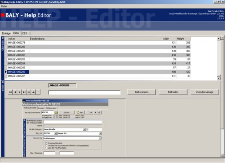Click the table grid scroll up arrow
Image resolution: width=225 pixels, height=163 pixels.
click(x=218, y=39)
